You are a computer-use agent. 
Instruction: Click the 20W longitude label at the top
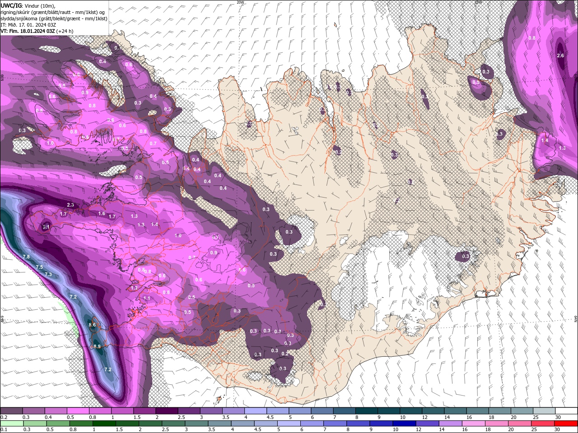[x=240, y=2]
